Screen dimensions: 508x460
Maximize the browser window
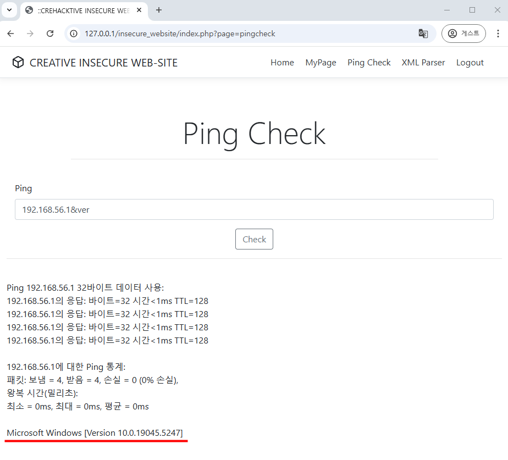coord(472,10)
